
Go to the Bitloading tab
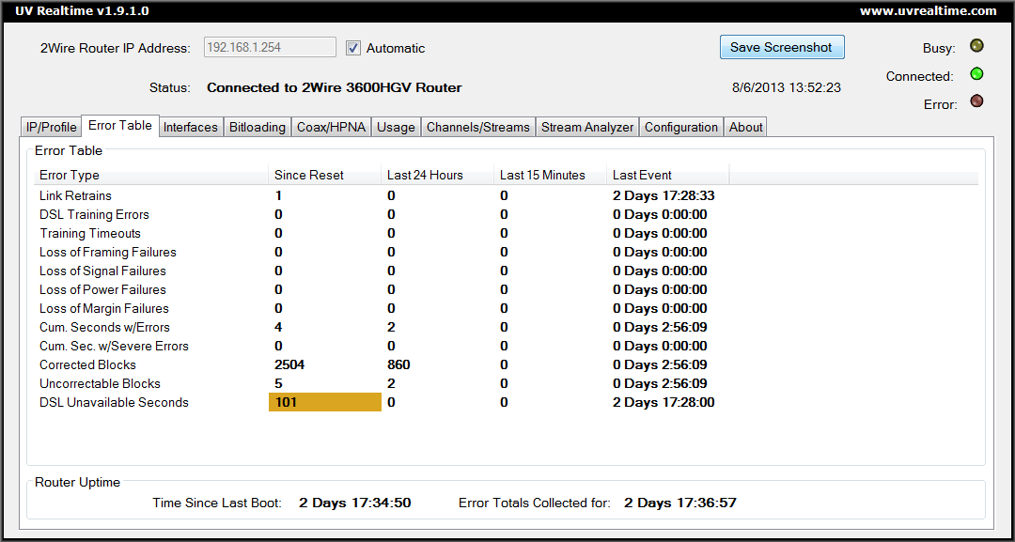pyautogui.click(x=257, y=127)
